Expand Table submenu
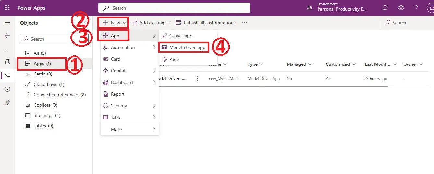This screenshot has width=434, height=174. click(129, 117)
